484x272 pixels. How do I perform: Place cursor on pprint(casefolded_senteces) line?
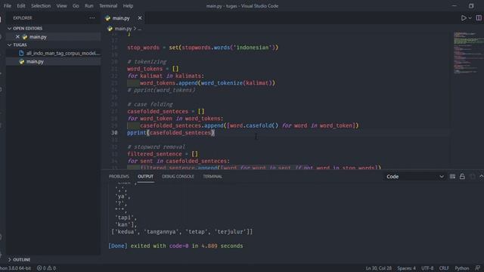coord(171,133)
